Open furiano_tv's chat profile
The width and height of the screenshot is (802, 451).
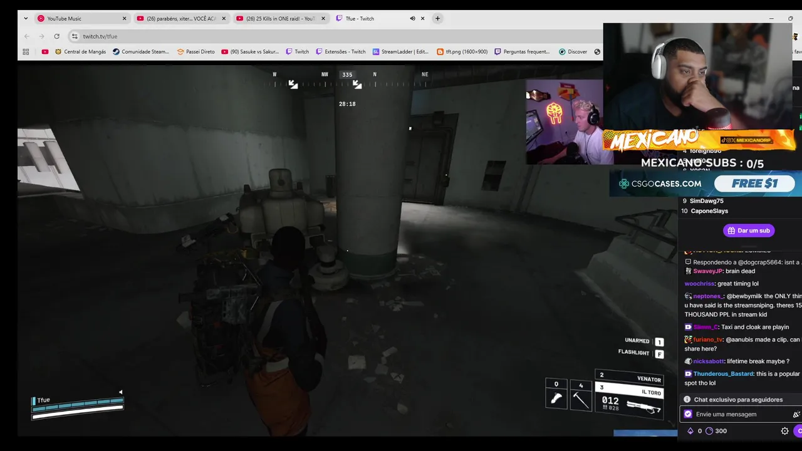click(x=707, y=340)
